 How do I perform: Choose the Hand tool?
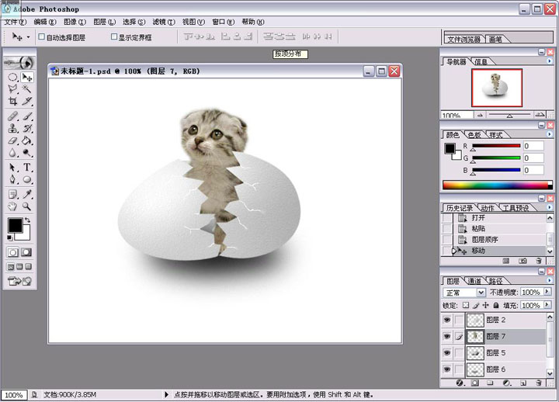[12, 206]
